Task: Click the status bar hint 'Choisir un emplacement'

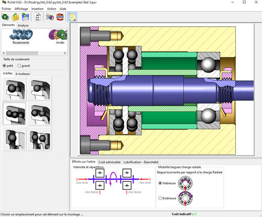Action: 42,214
